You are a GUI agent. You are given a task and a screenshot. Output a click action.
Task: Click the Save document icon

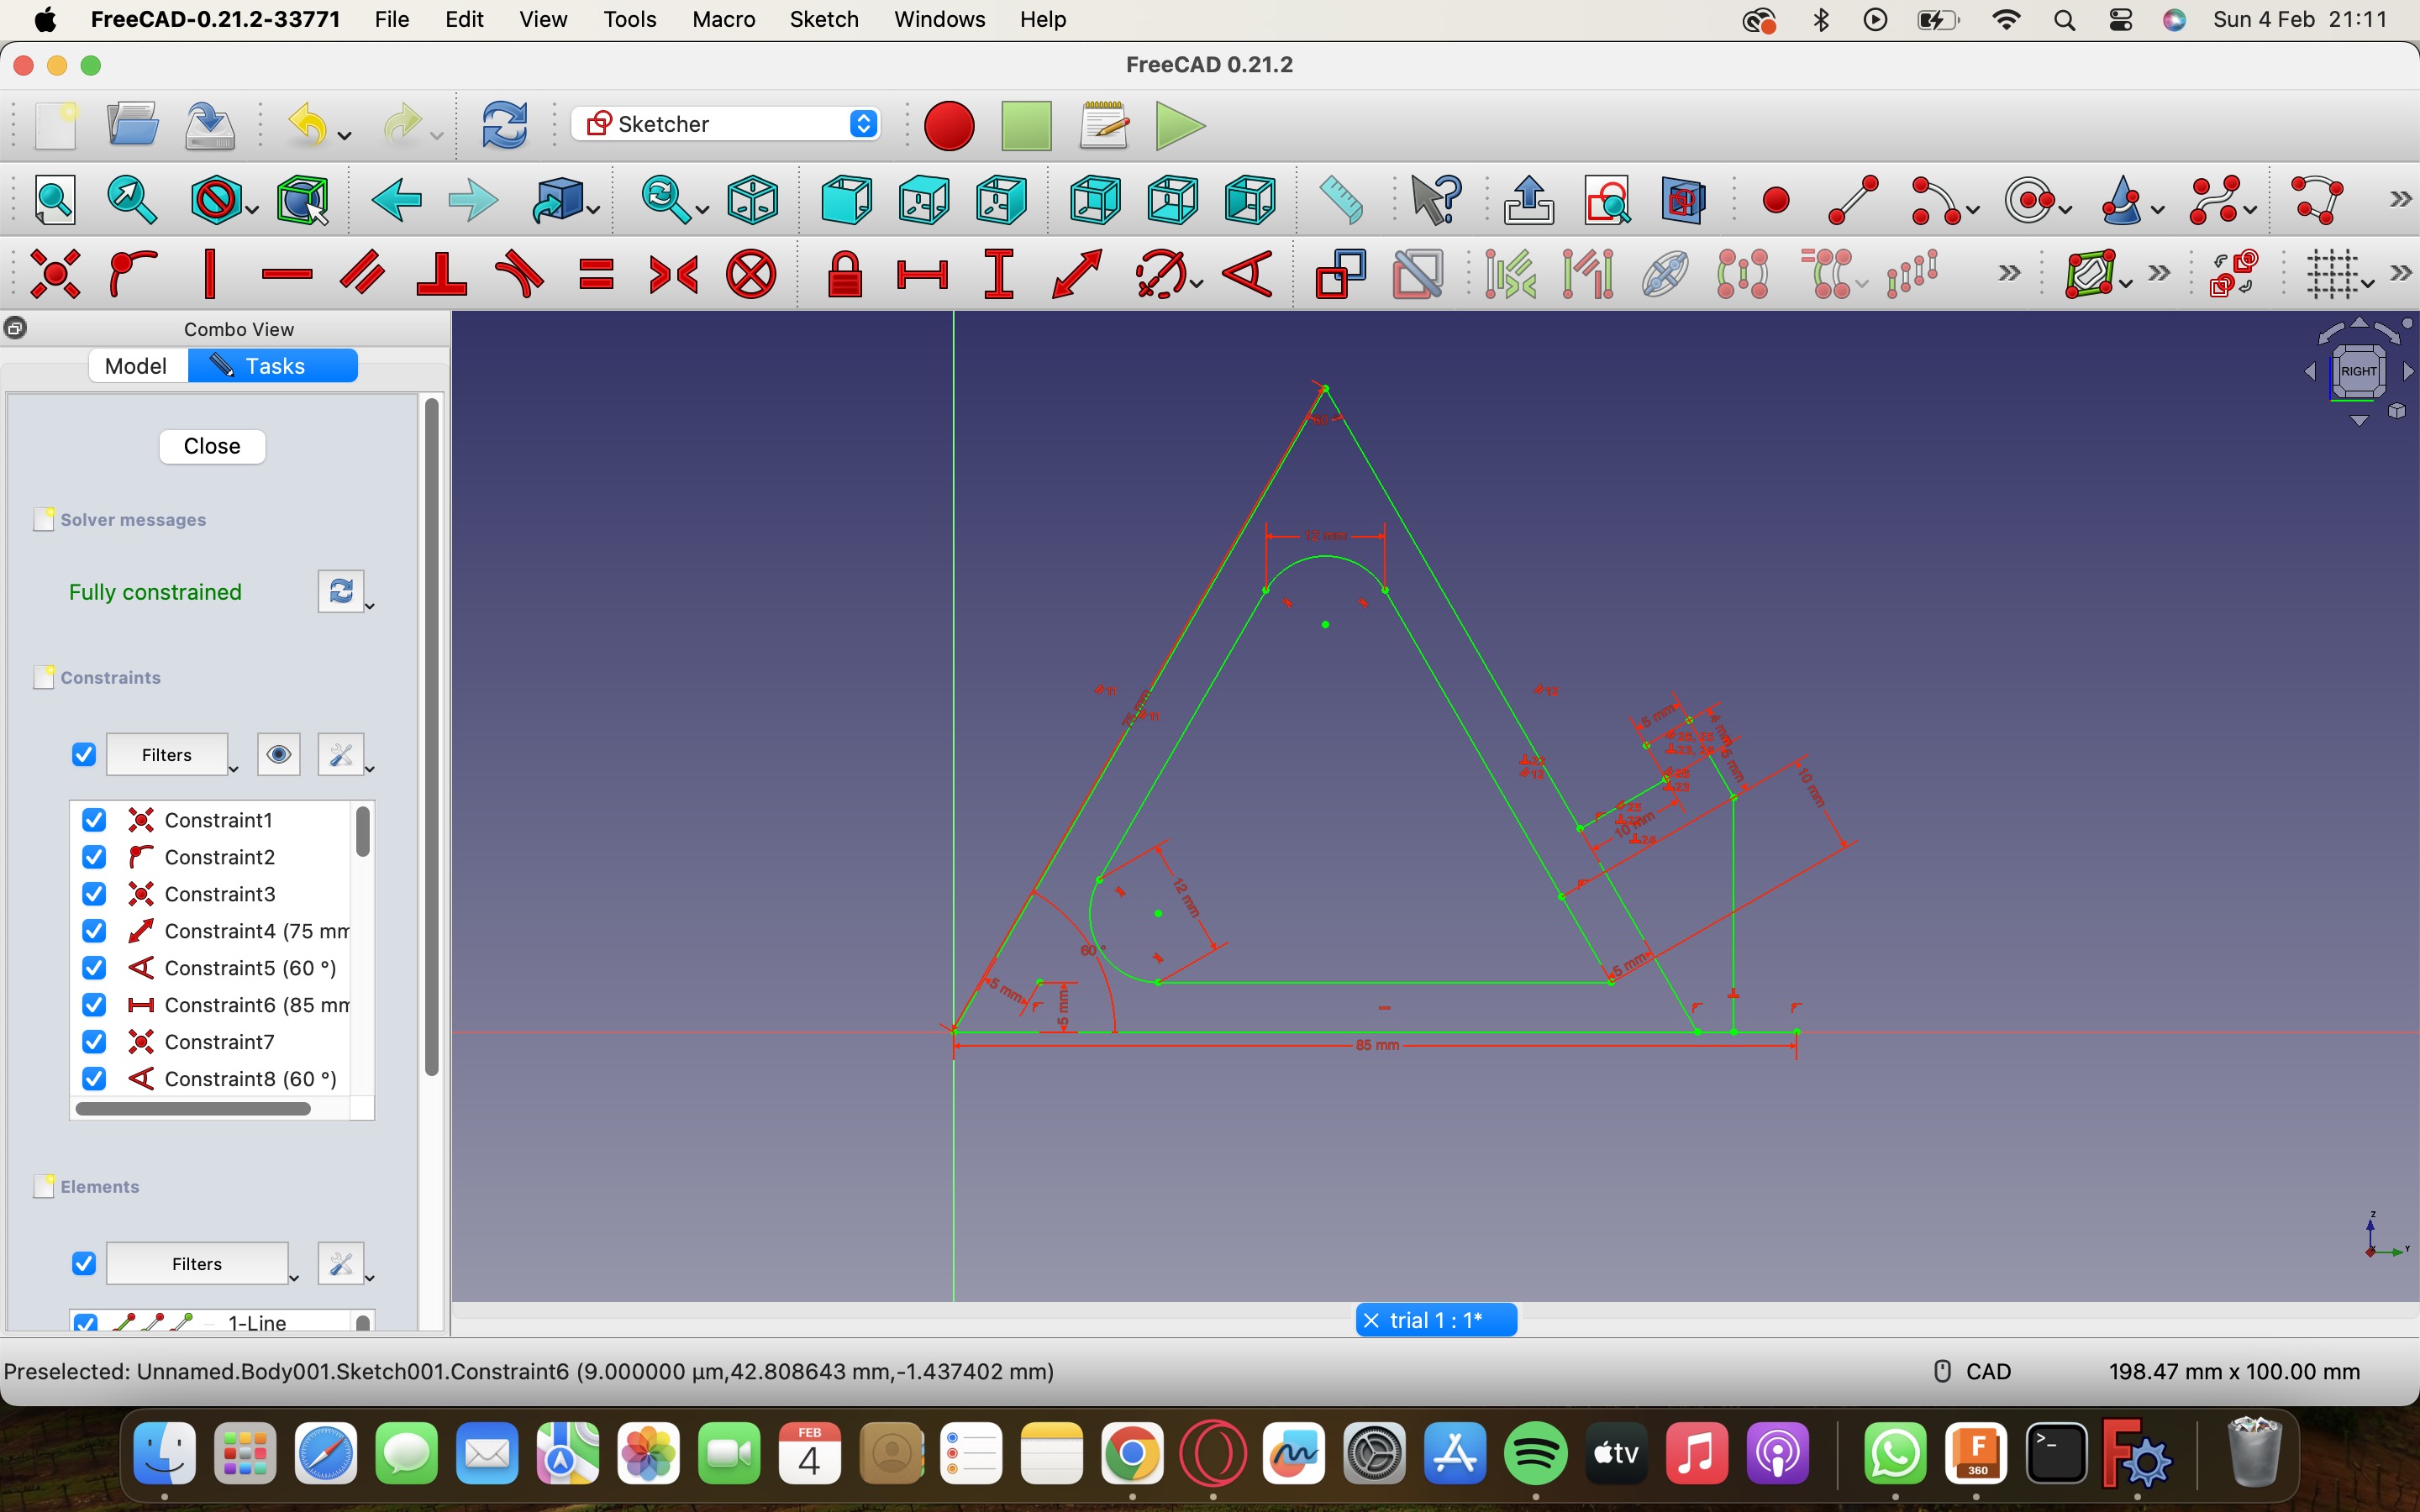(x=210, y=126)
